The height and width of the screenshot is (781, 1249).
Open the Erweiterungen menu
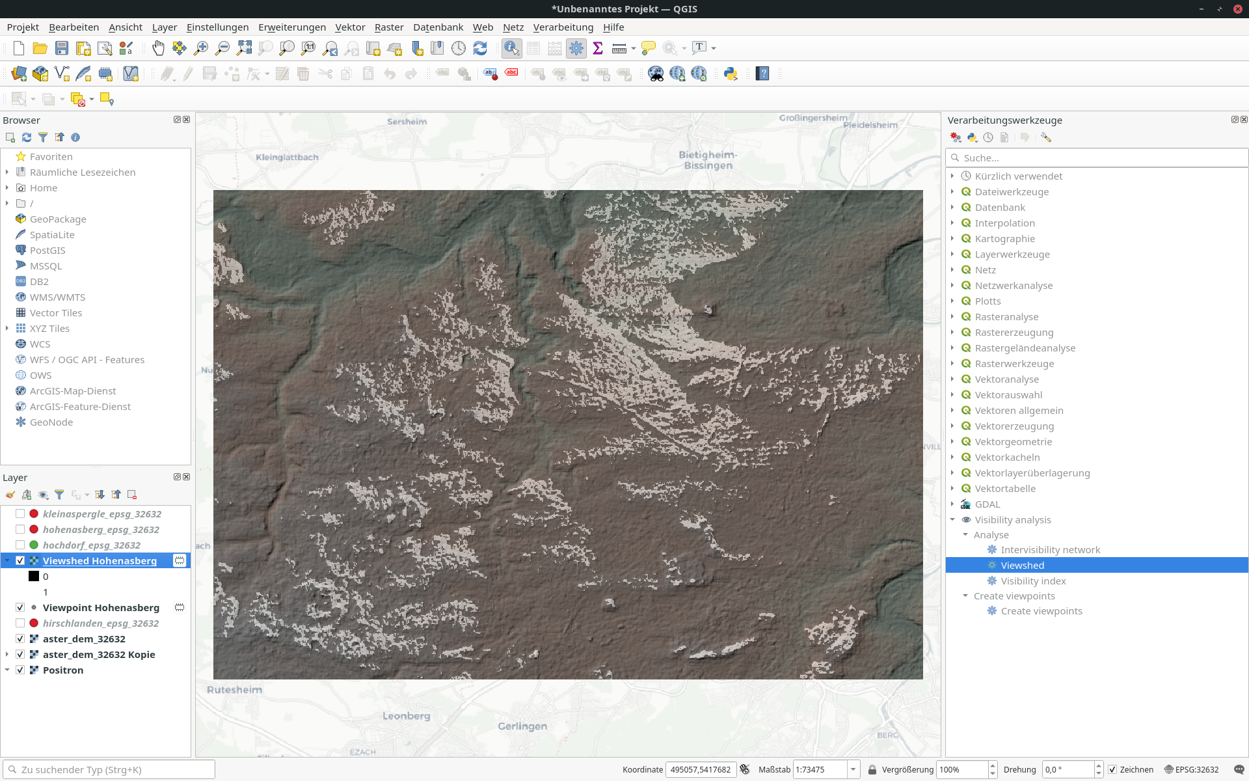(x=292, y=27)
